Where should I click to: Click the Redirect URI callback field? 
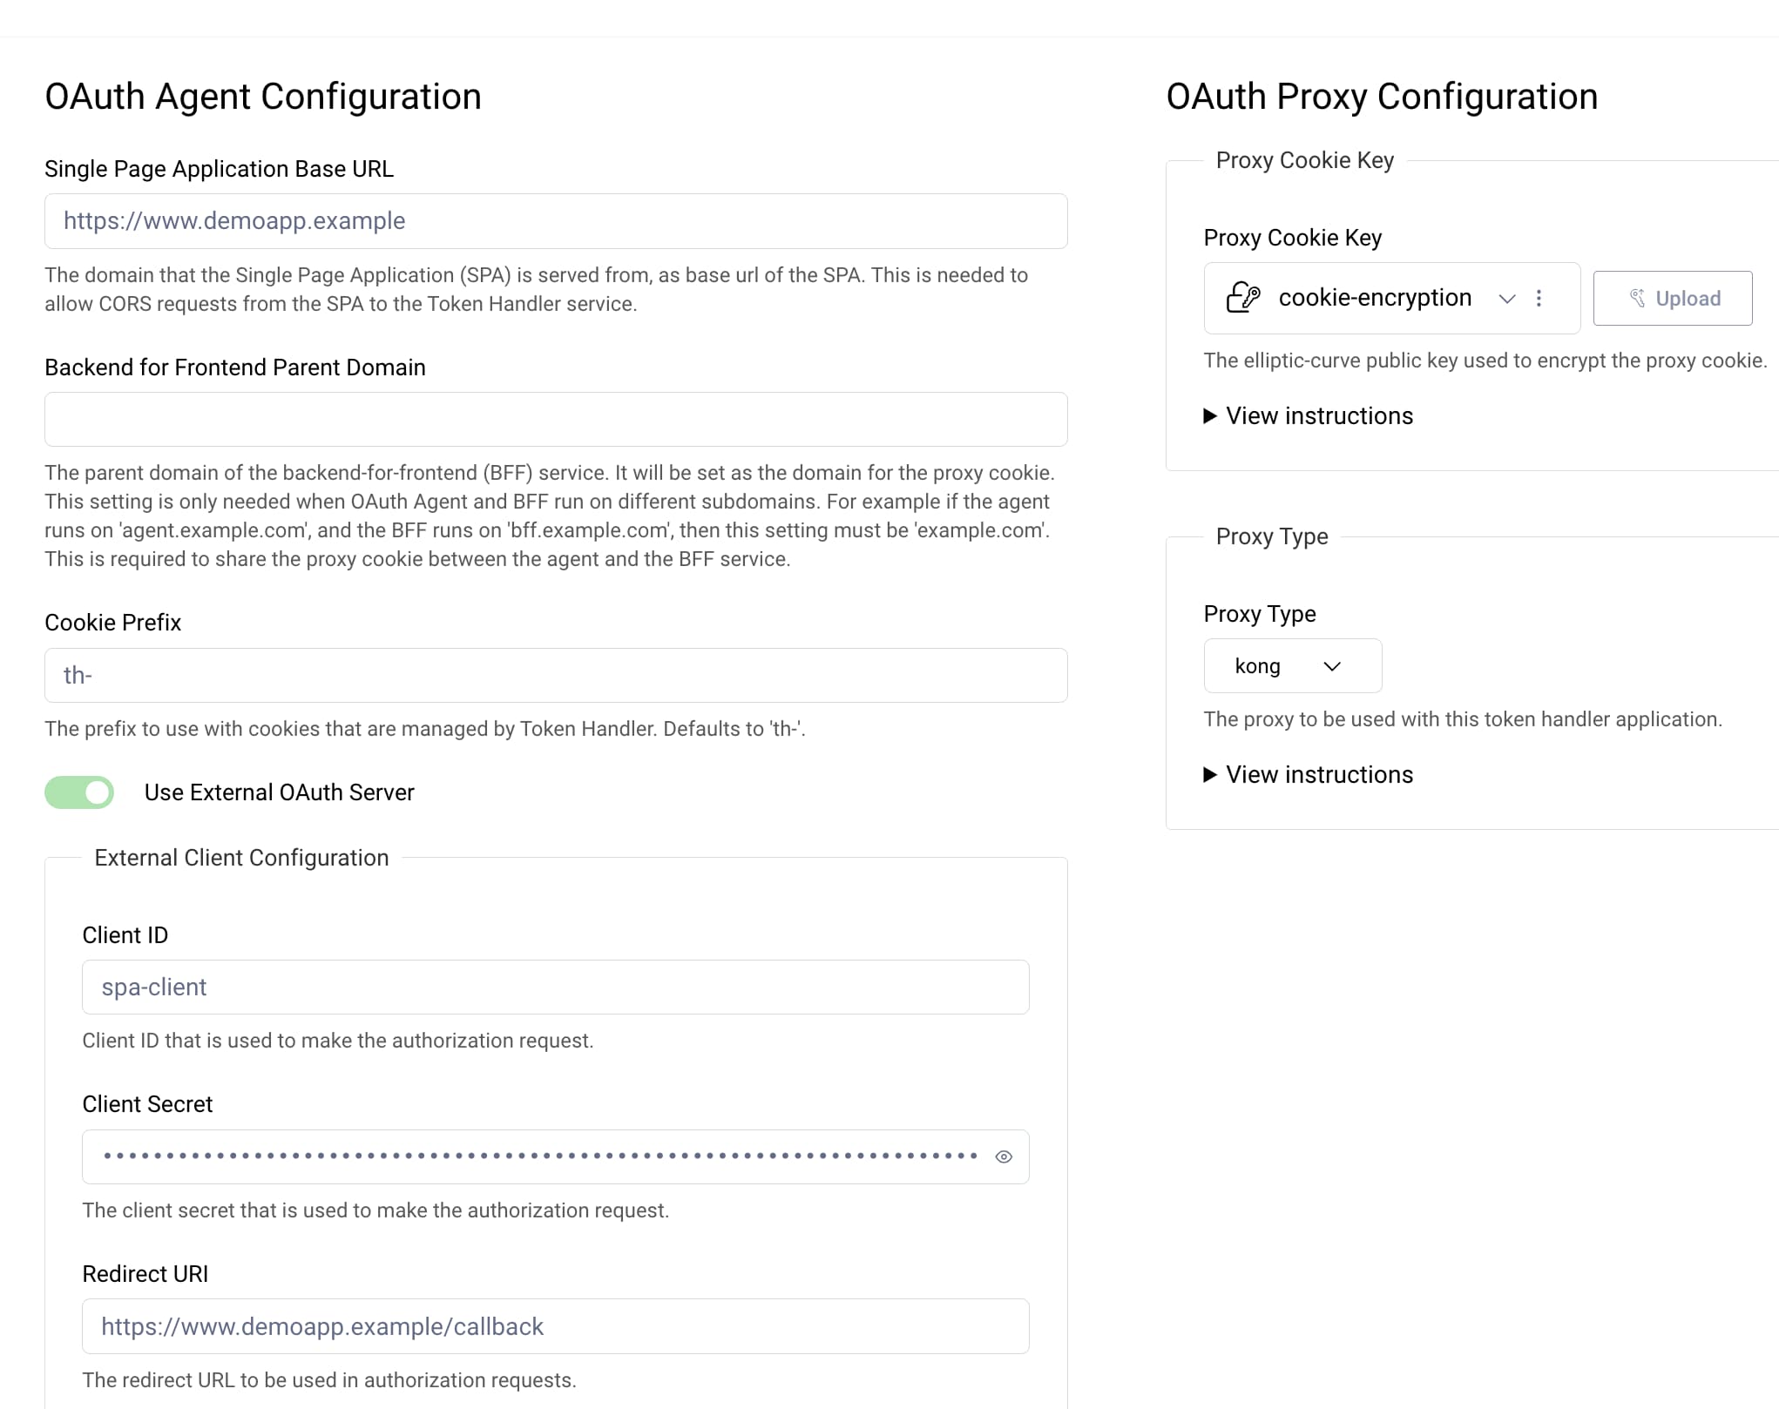coord(555,1326)
